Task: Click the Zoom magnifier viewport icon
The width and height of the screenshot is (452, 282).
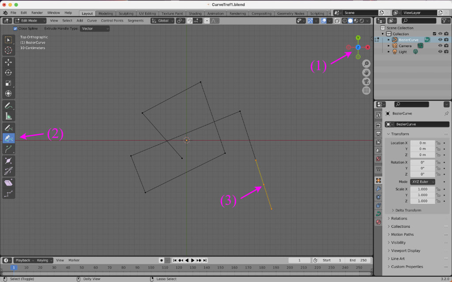Action: 366,64
